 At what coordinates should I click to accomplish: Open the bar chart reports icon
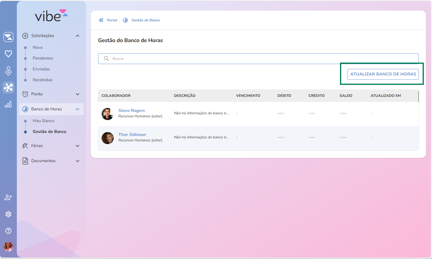point(8,104)
